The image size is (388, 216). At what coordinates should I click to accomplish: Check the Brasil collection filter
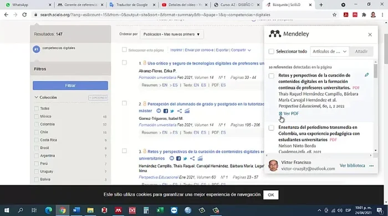tap(37, 148)
